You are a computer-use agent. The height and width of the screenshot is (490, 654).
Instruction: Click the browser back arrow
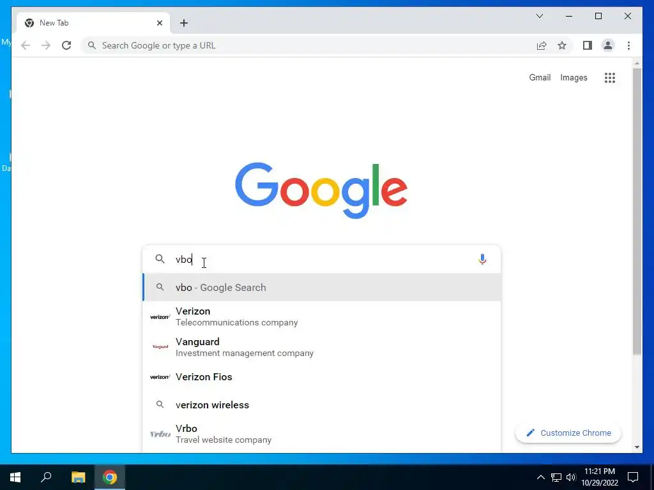point(26,45)
